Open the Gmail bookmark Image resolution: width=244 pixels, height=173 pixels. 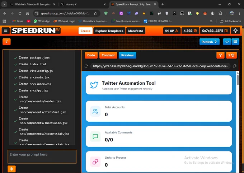[18, 21]
